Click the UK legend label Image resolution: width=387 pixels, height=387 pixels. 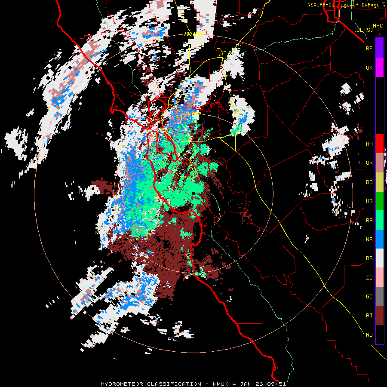pos(369,68)
